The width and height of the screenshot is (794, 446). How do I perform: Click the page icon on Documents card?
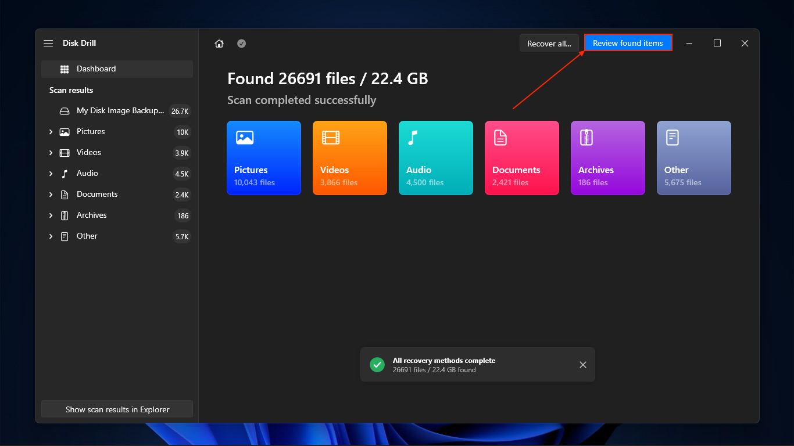[x=500, y=138]
